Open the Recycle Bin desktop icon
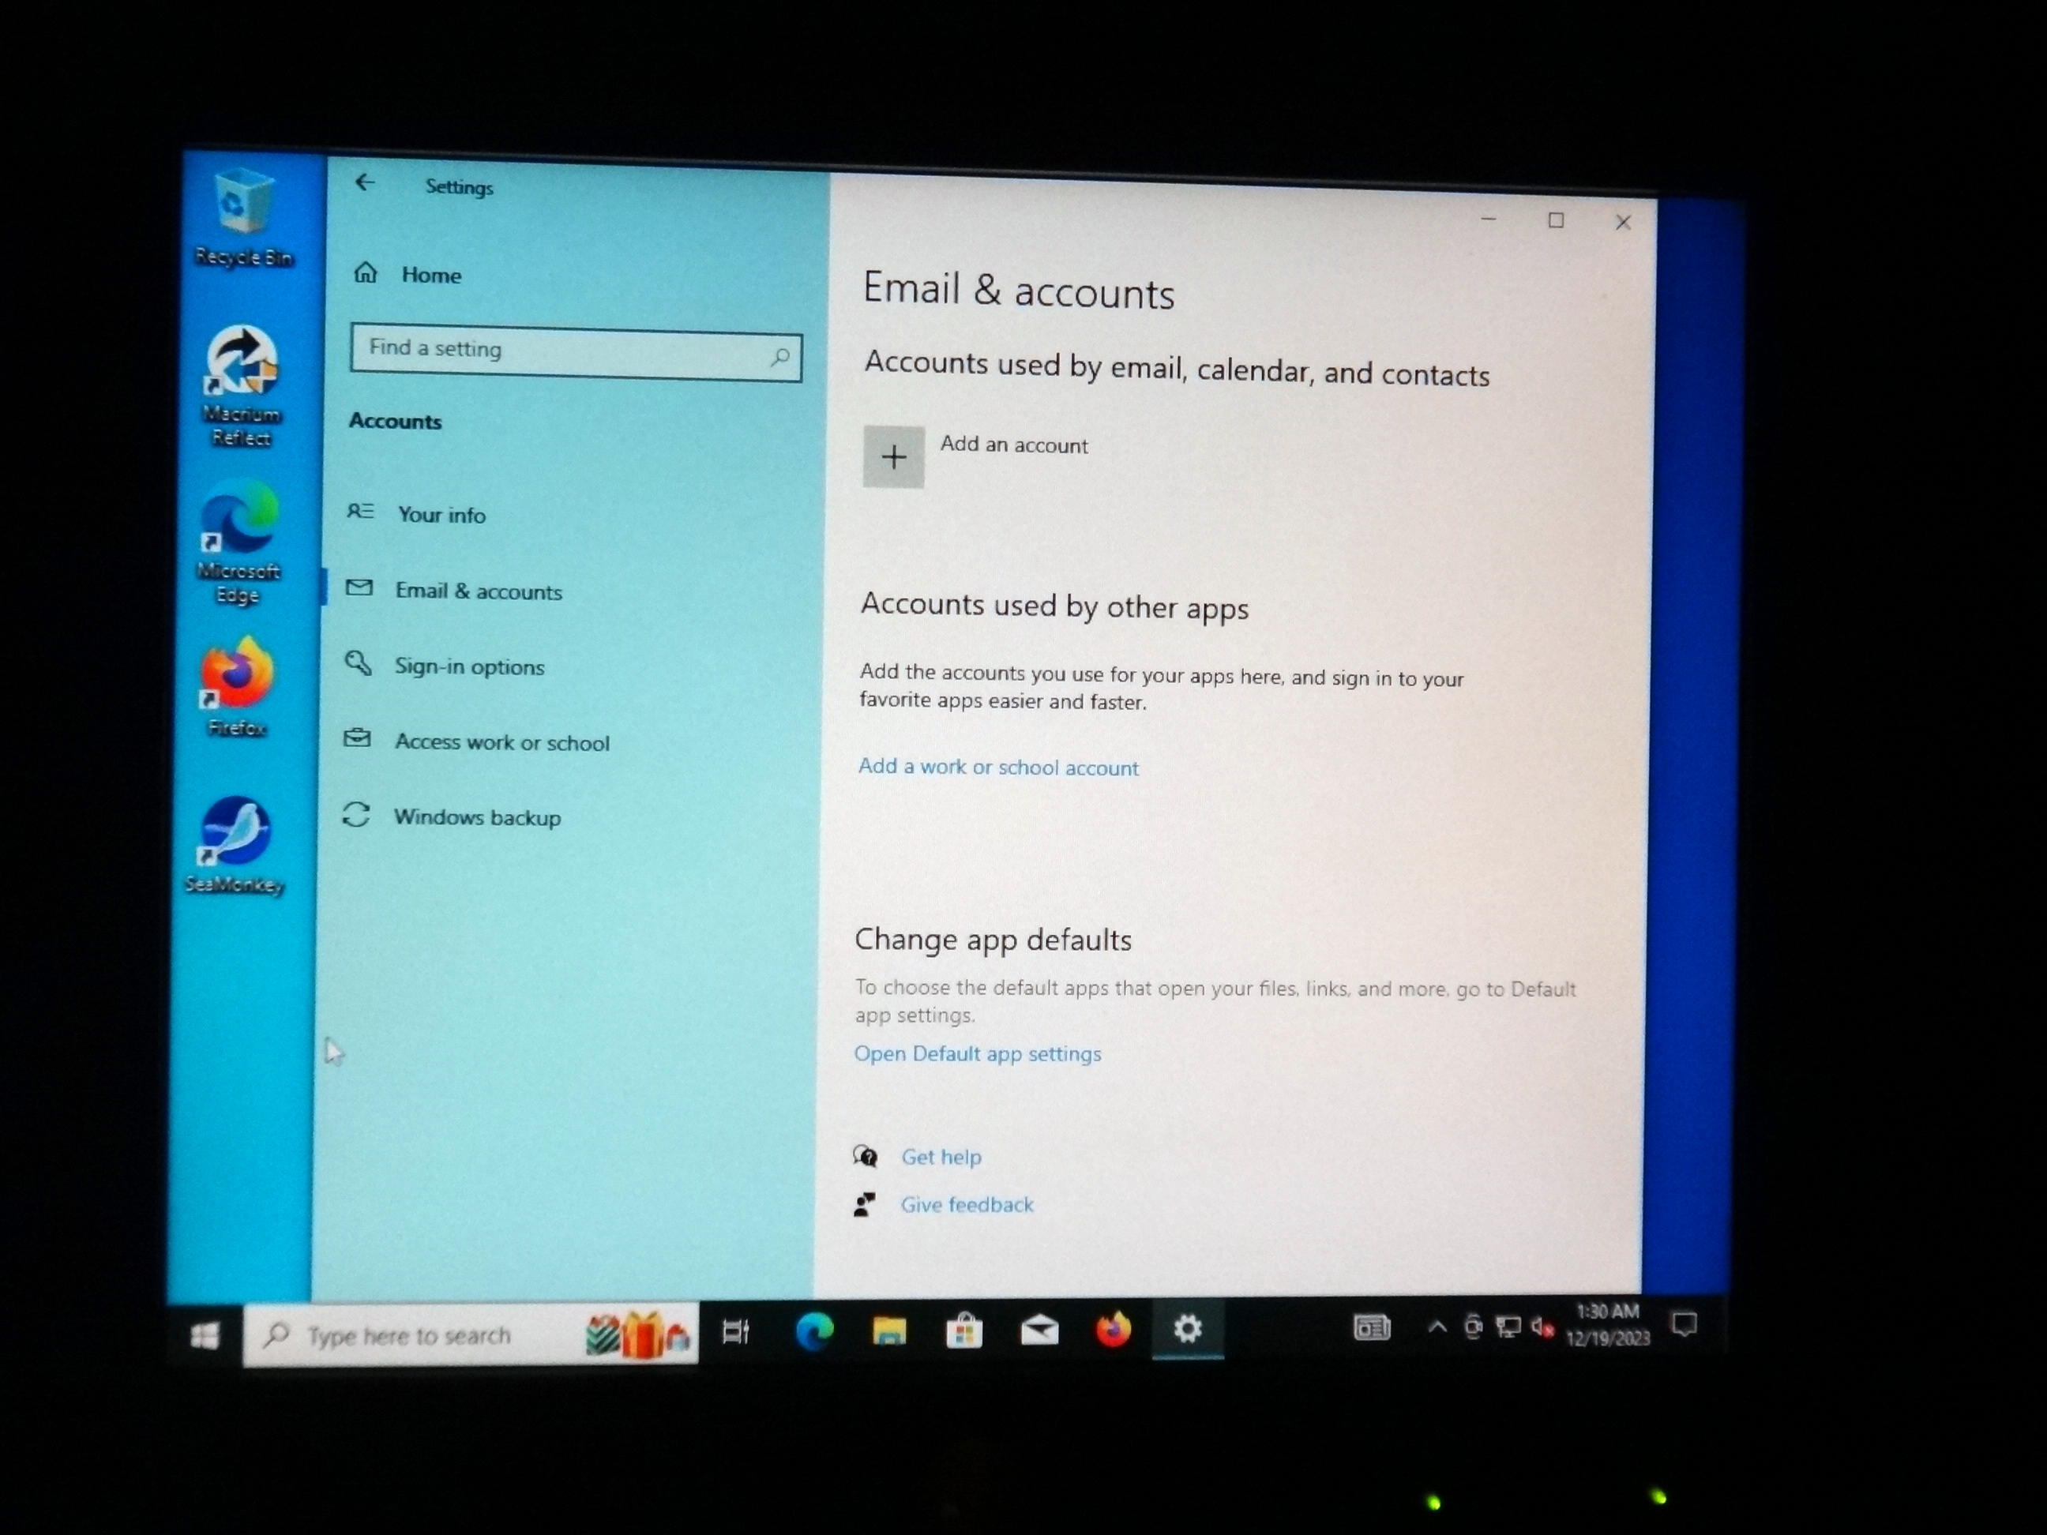The height and width of the screenshot is (1535, 2047). [x=243, y=219]
